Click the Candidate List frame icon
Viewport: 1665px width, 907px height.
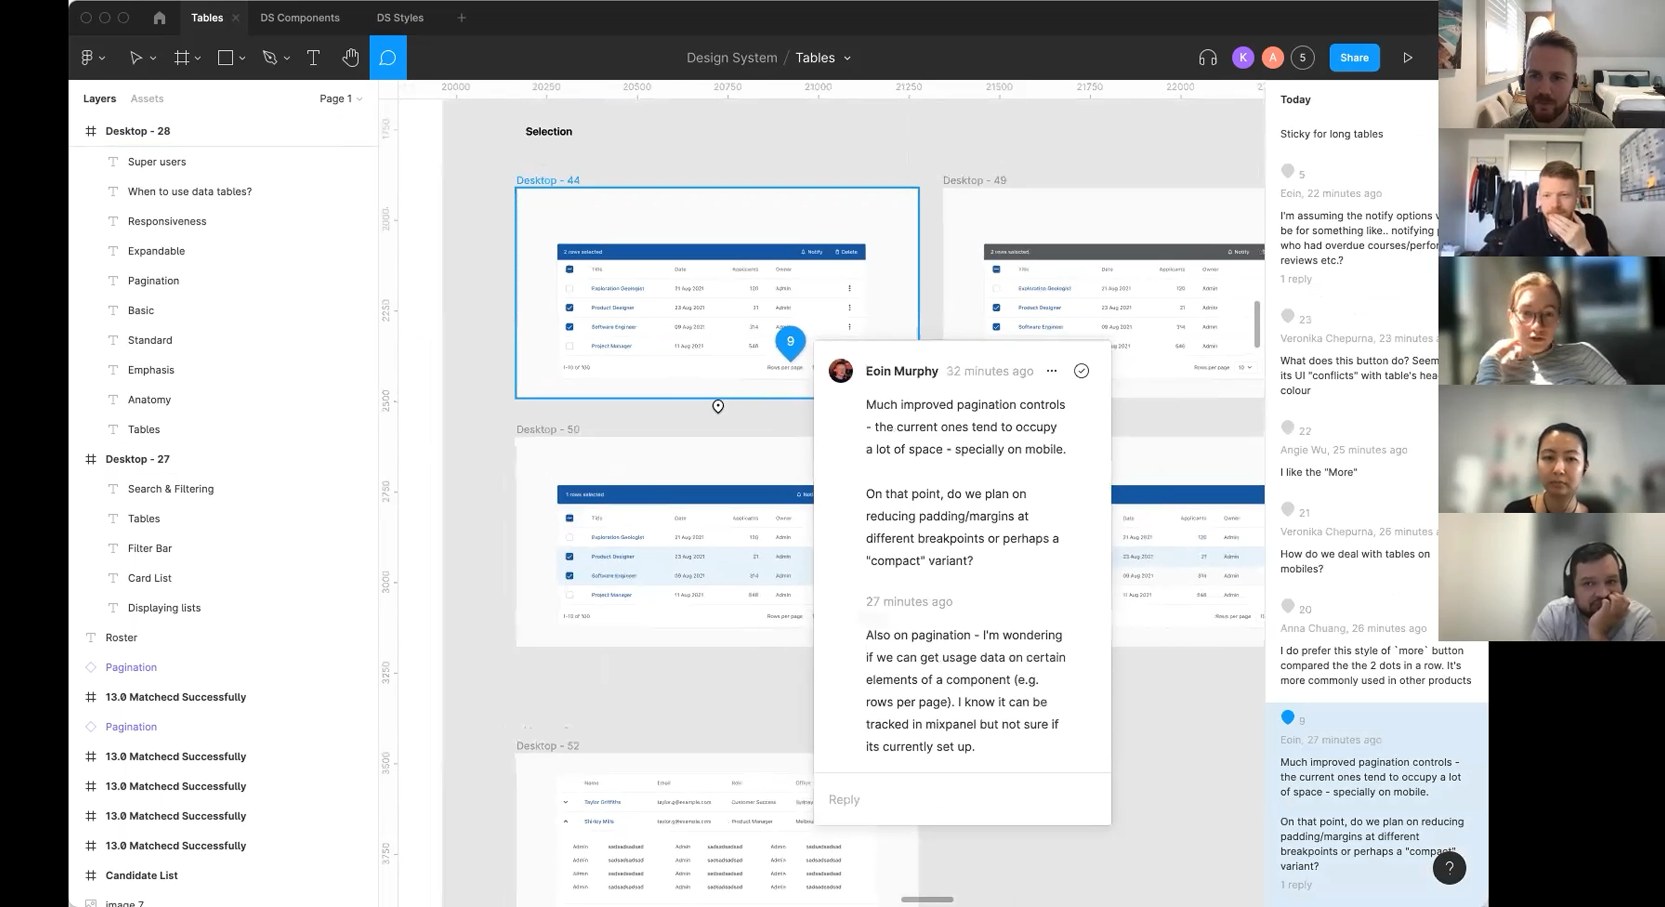[x=91, y=875]
